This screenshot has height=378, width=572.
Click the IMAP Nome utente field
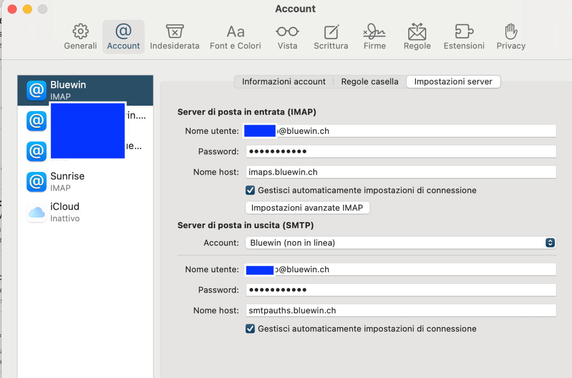[x=401, y=131]
